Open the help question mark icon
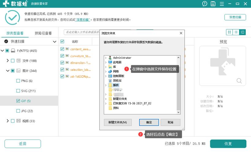The width and height of the screenshot is (251, 153). click(x=205, y=4)
